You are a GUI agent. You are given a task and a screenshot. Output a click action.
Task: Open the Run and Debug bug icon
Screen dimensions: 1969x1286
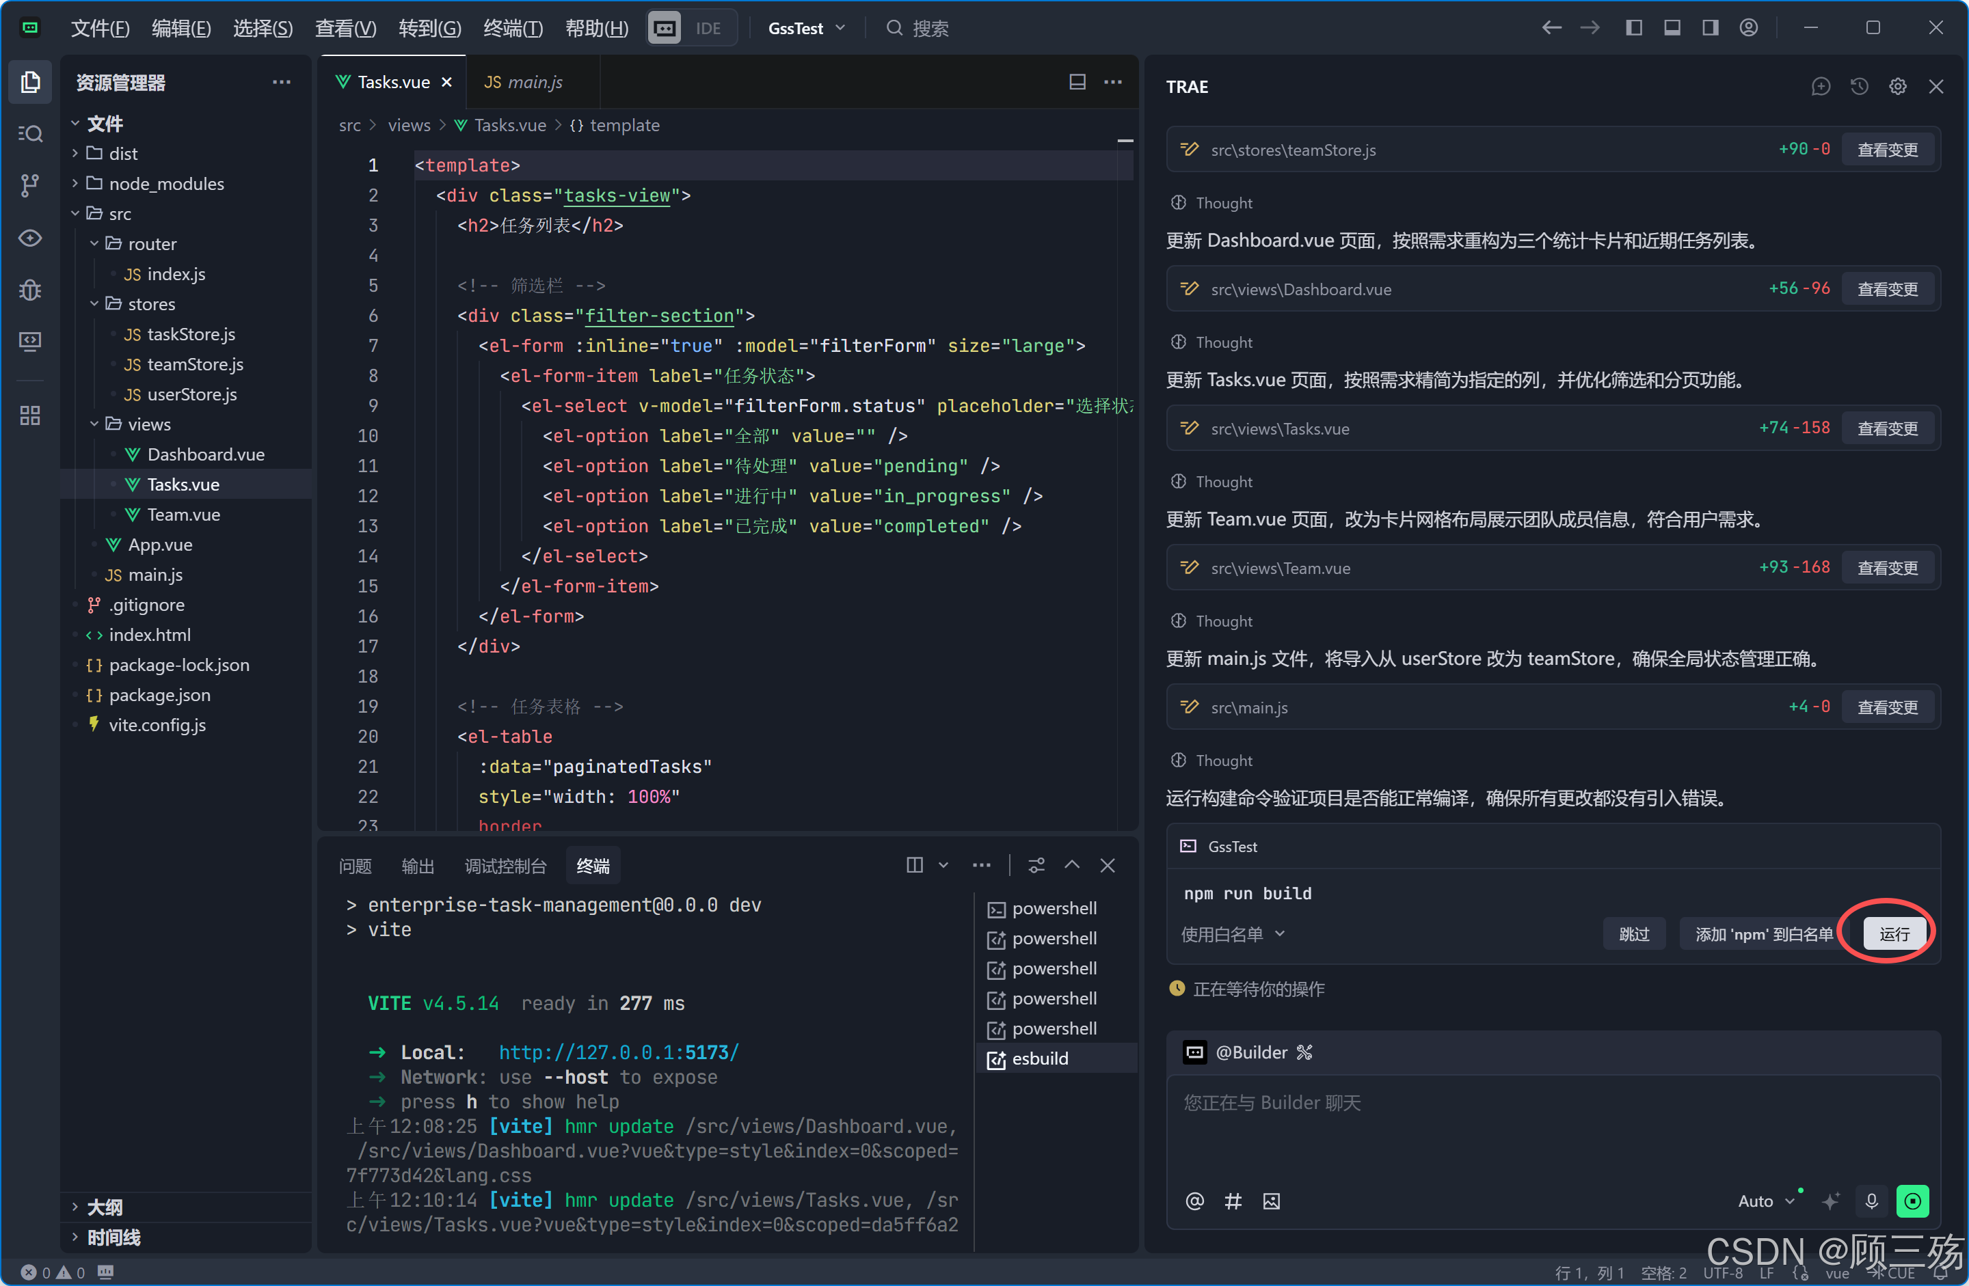click(x=30, y=290)
